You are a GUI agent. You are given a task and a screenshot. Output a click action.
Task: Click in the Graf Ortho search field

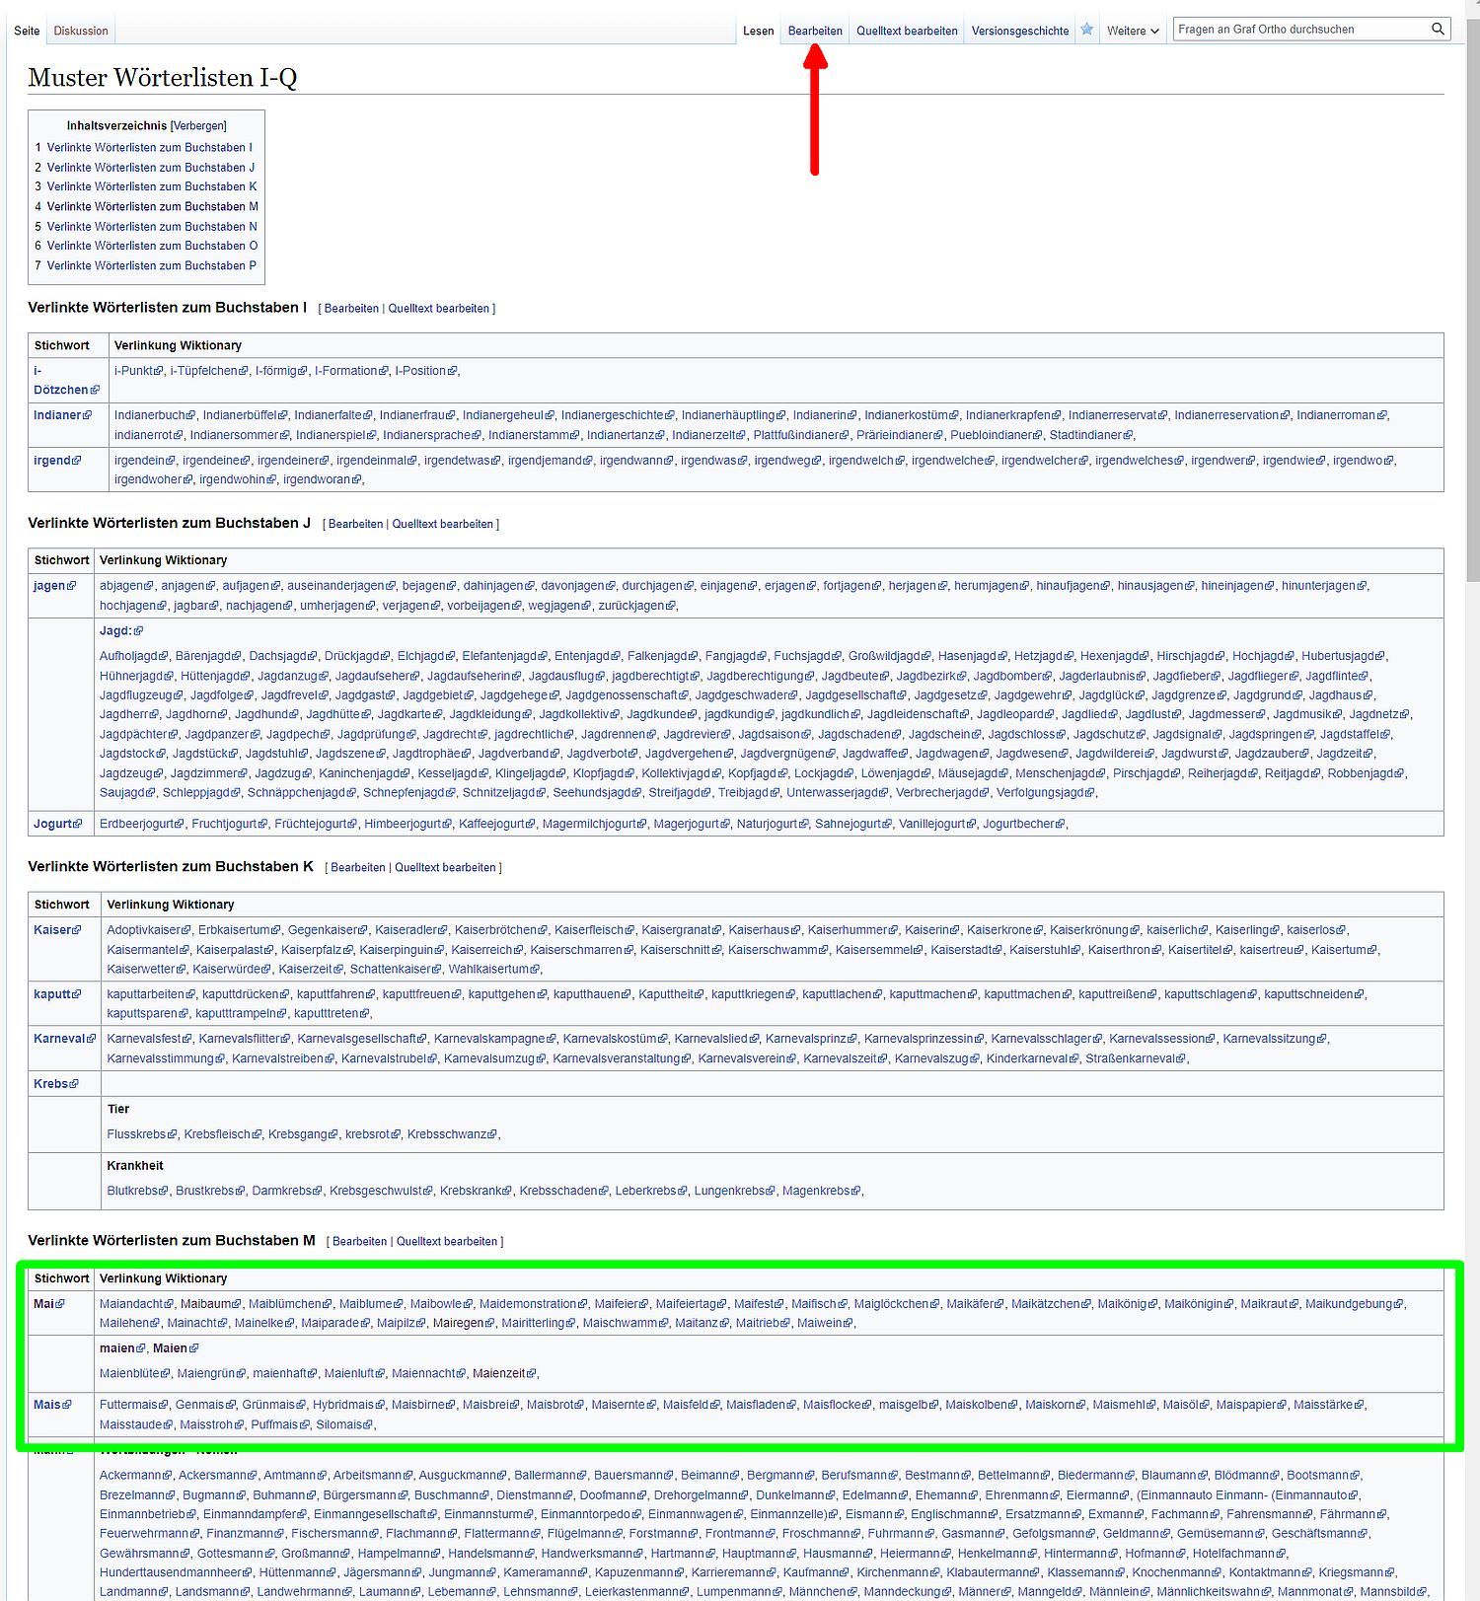(x=1297, y=30)
